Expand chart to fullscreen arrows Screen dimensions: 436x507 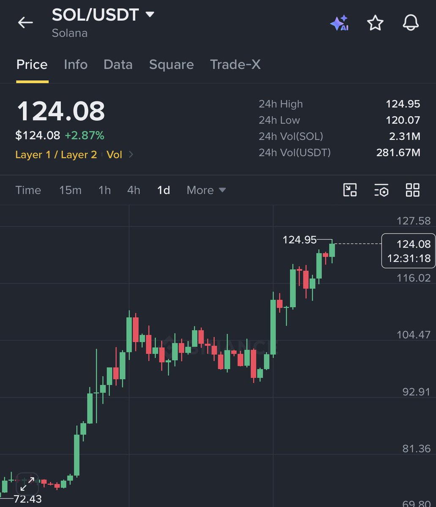point(27,483)
